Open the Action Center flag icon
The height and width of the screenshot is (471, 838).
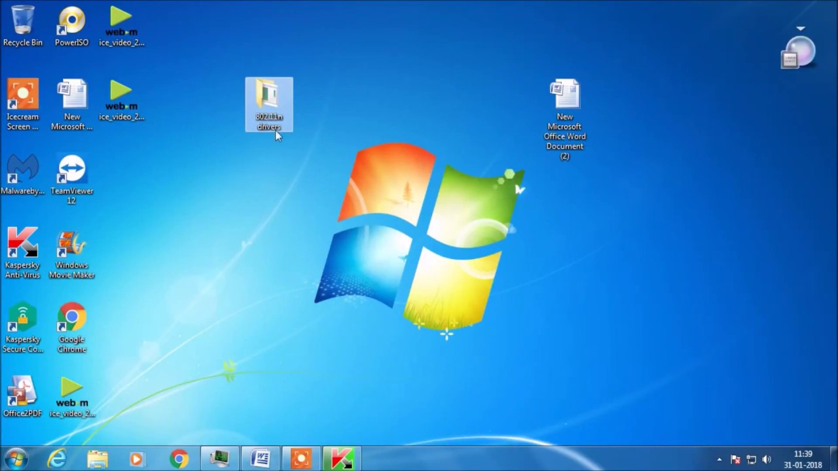click(x=735, y=460)
